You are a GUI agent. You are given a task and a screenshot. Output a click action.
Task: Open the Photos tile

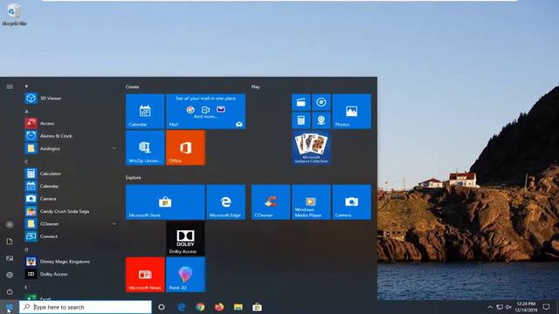pyautogui.click(x=351, y=111)
